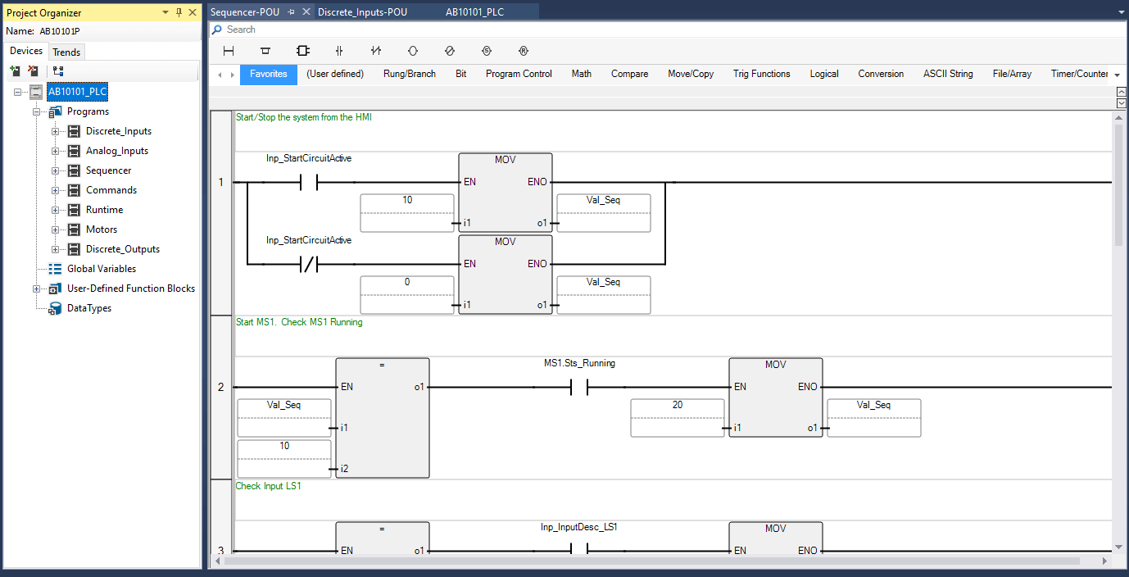The height and width of the screenshot is (577, 1129).
Task: Insert a direct coil instruction
Action: [x=413, y=51]
